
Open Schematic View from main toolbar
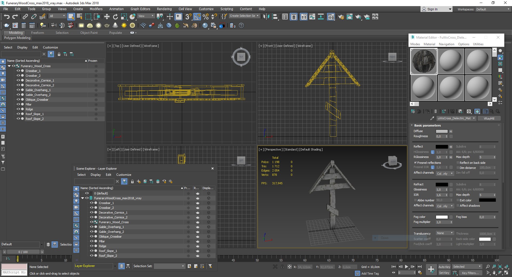point(321,17)
